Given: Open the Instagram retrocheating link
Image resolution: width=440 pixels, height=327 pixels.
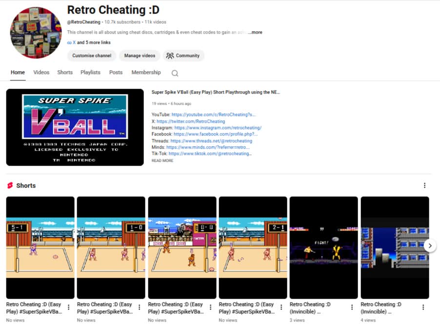Looking at the screenshot, I should coord(218,128).
